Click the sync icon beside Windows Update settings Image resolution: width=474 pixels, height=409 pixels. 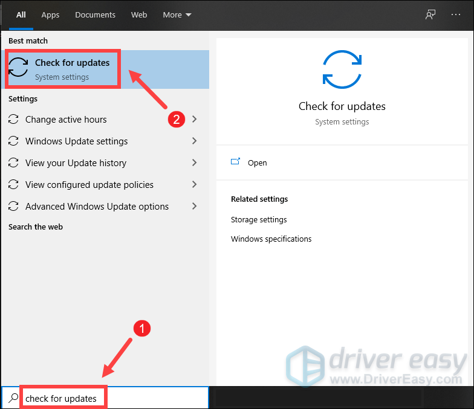point(13,141)
